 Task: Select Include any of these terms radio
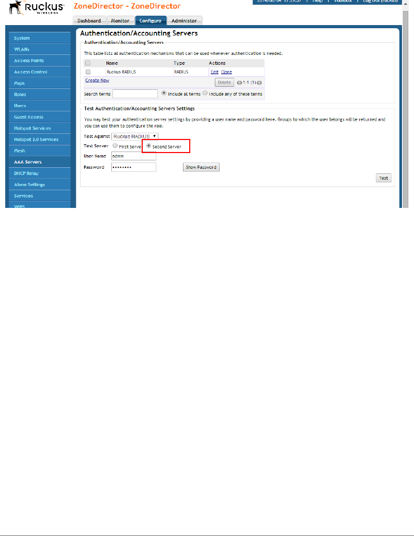tap(205, 93)
